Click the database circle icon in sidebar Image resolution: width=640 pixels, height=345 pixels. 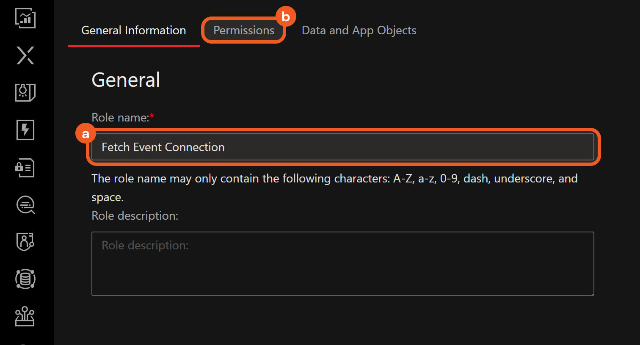(25, 279)
